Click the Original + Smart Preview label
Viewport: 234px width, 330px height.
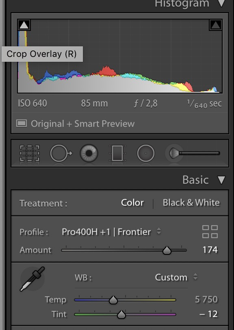82,124
